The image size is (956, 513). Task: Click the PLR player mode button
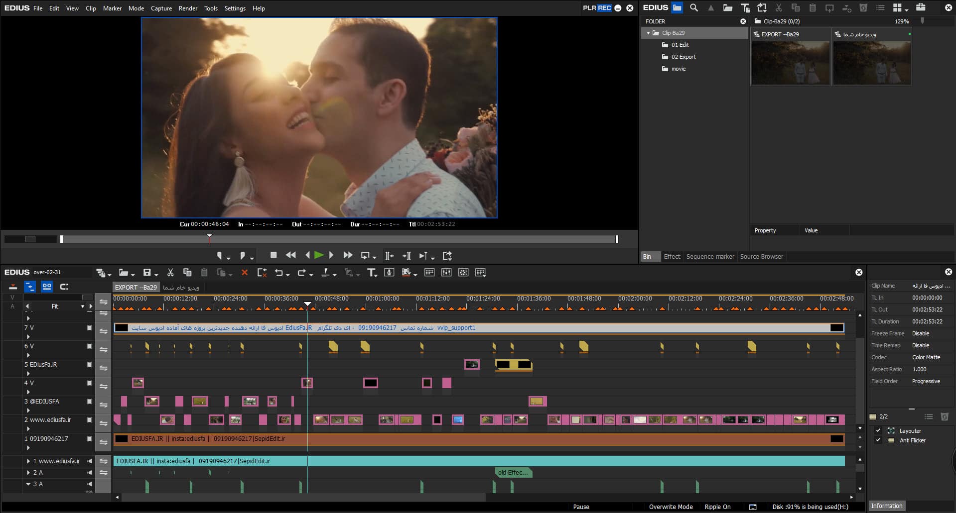coord(589,8)
